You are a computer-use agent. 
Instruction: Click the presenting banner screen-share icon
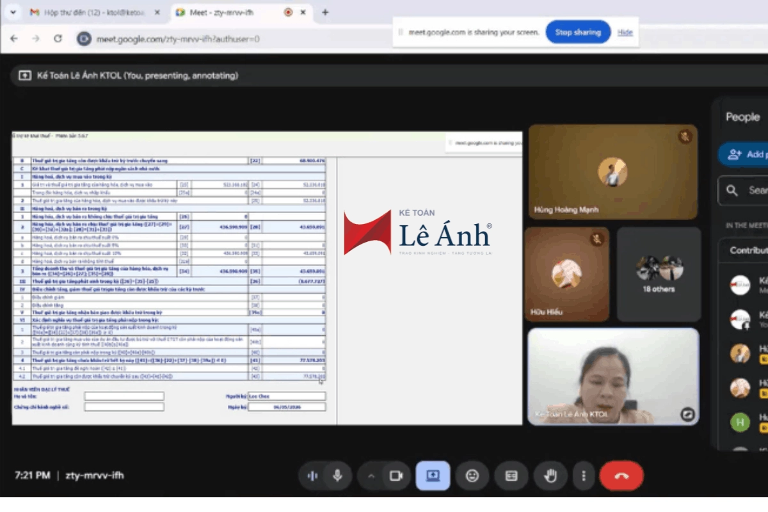24,76
